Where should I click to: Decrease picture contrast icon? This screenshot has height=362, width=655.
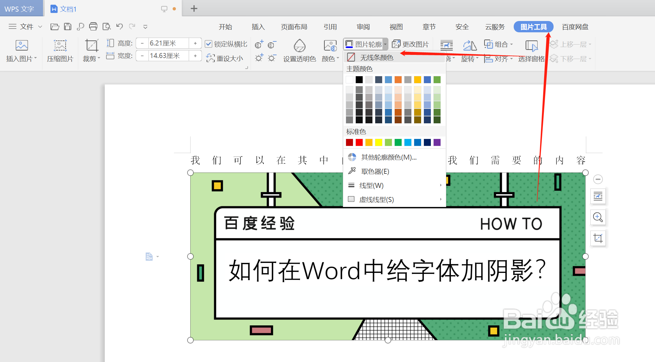272,45
